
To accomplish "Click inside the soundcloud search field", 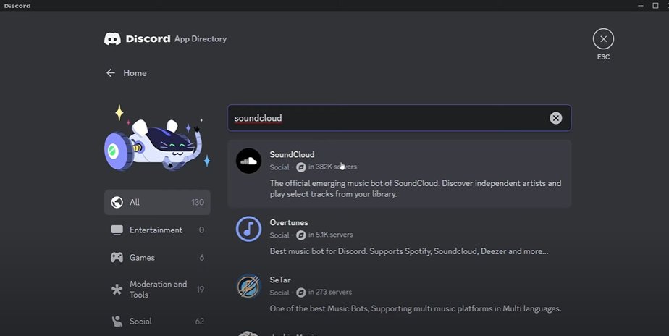I will 399,118.
